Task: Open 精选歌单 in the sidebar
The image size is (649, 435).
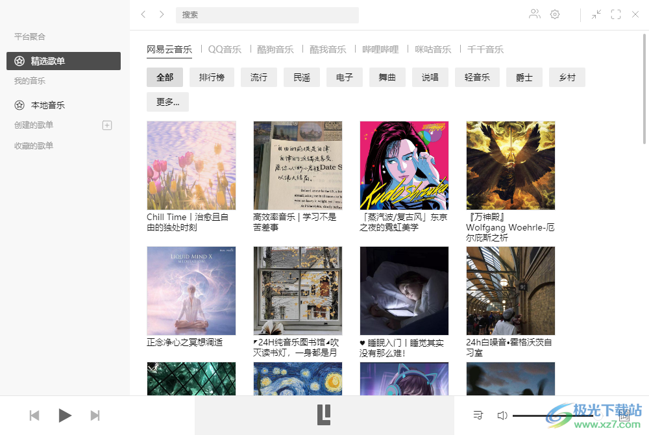Action: coord(64,61)
